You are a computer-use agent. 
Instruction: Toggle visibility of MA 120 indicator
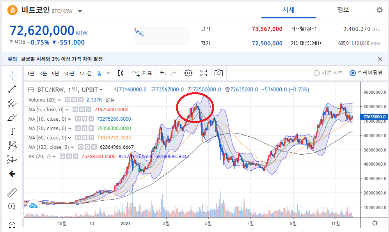tap(81, 147)
